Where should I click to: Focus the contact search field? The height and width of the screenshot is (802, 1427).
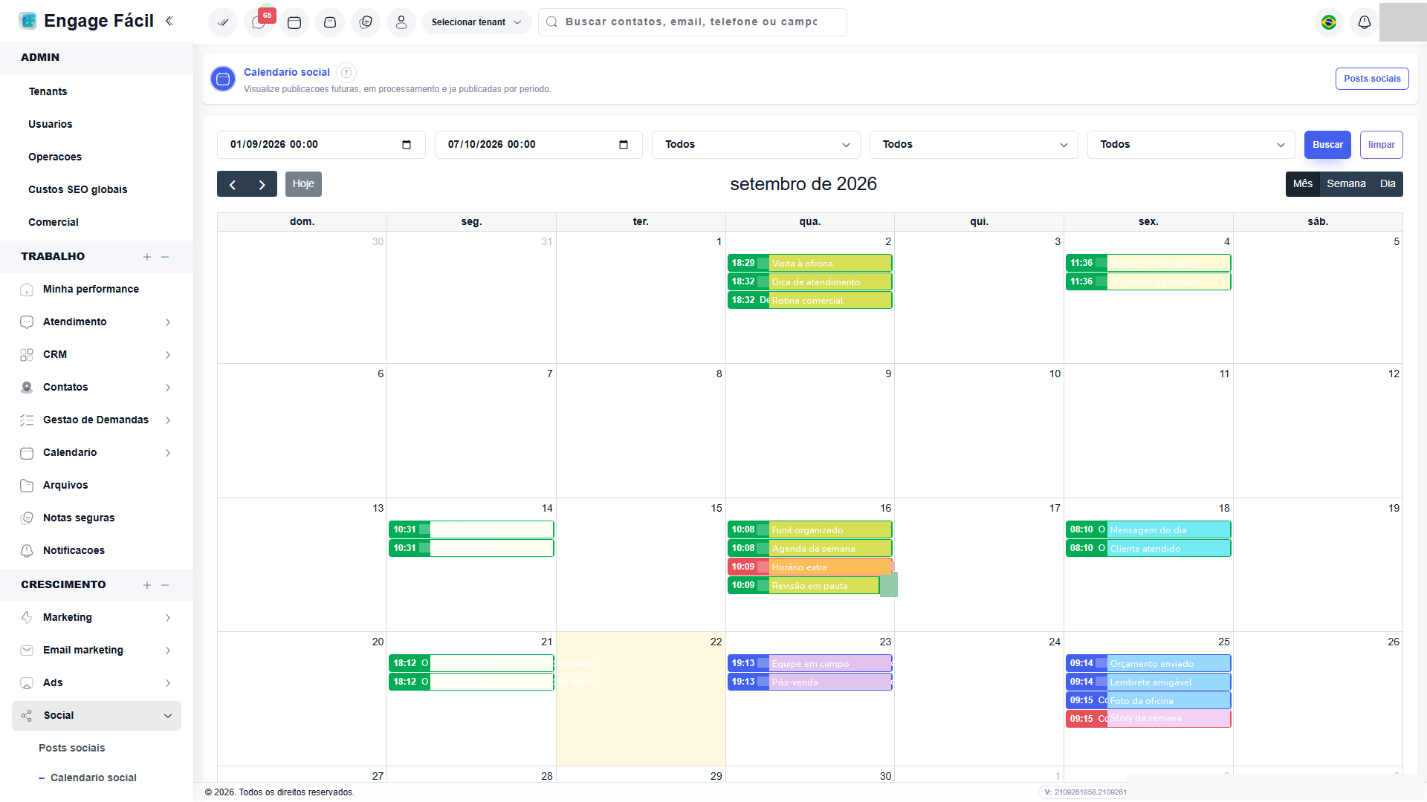[x=693, y=22]
